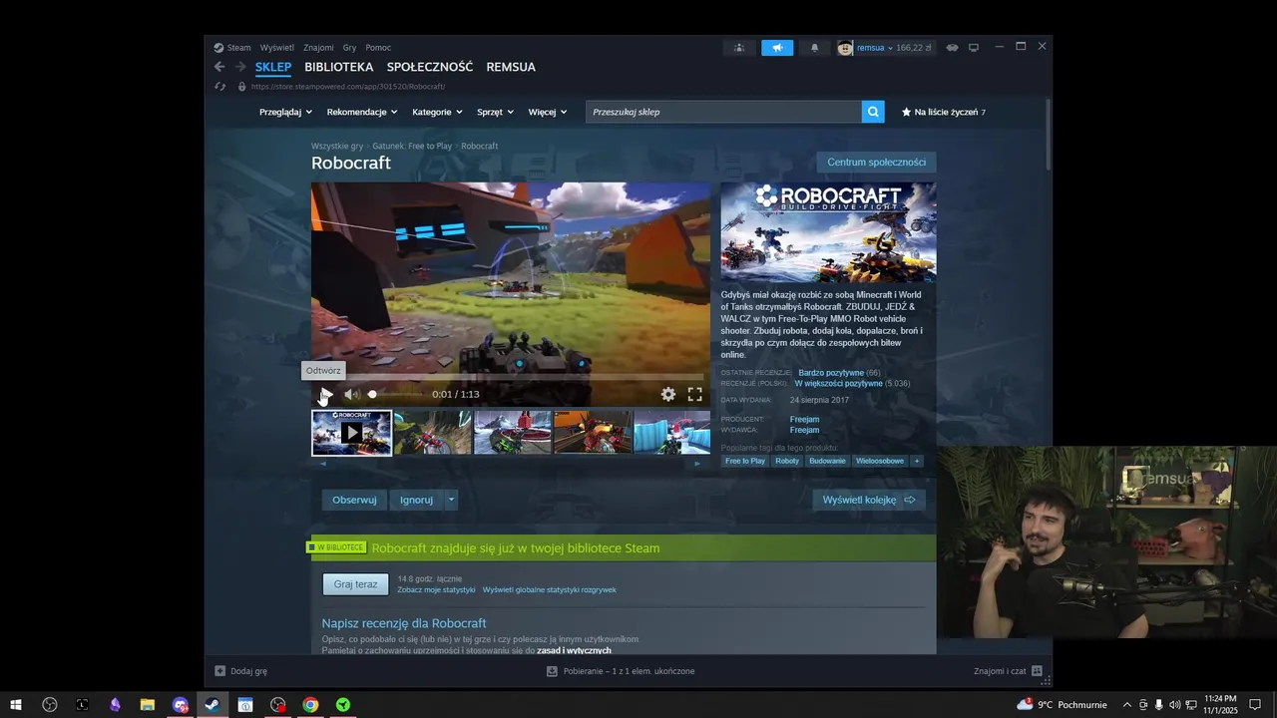The image size is (1277, 718).
Task: Click the Freejam producer link
Action: 804,420
